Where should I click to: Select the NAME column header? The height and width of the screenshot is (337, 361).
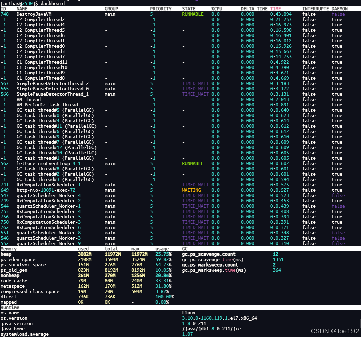(x=22, y=9)
